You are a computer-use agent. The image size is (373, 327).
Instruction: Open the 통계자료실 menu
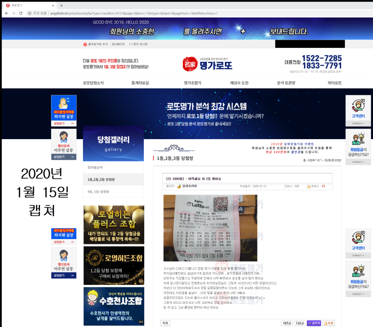pos(140,83)
